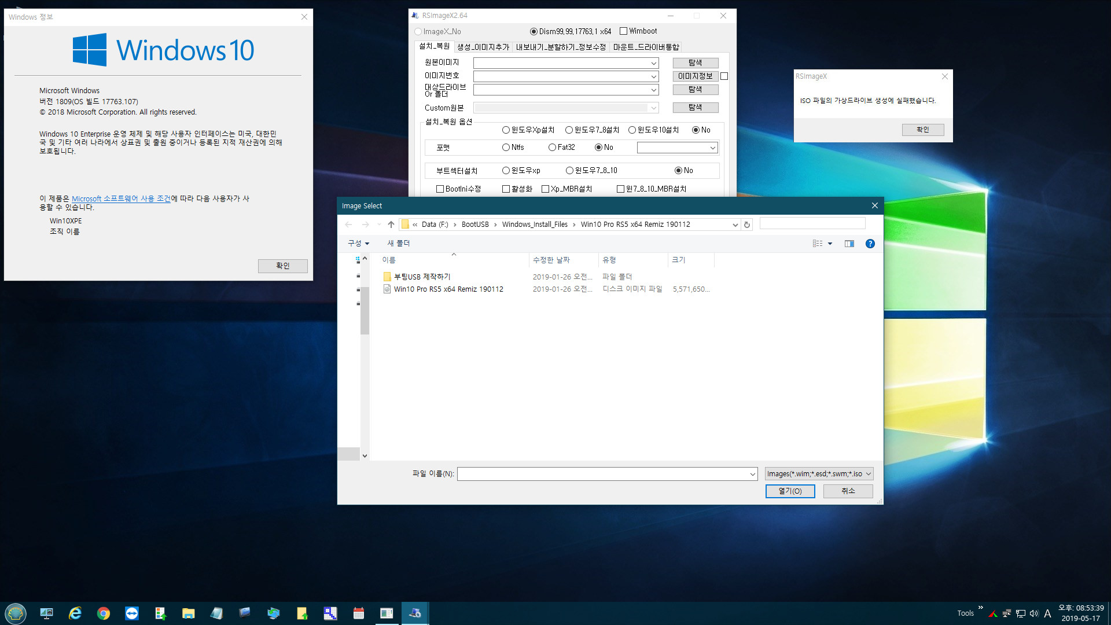
Task: Check the 윈7_8_10_MBR설치 checkbox
Action: tap(652, 189)
